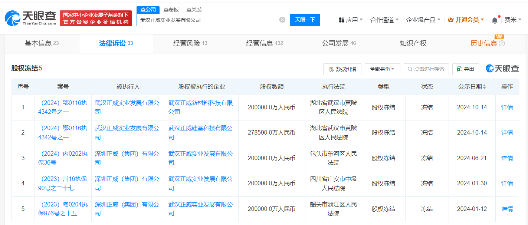Click the 天眼查 watermark logo beside 导出
The width and height of the screenshot is (528, 225).
pyautogui.click(x=502, y=69)
